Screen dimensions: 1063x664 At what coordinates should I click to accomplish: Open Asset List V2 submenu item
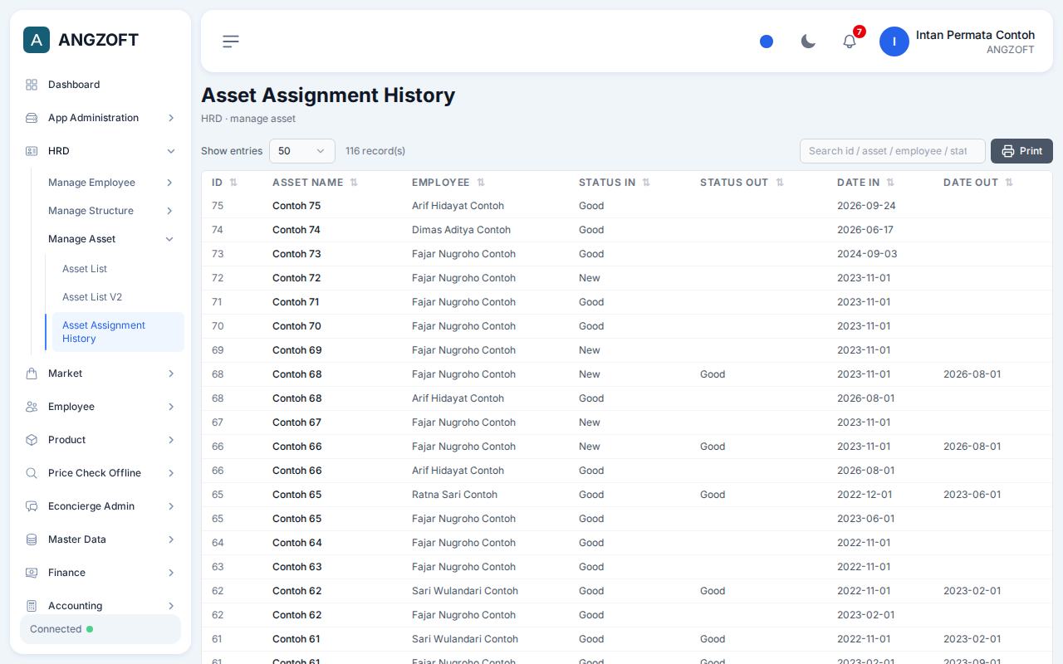pos(116,297)
